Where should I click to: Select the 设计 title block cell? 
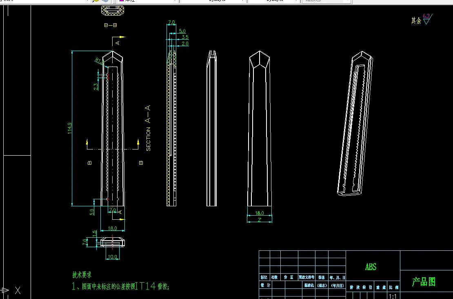(x=265, y=285)
